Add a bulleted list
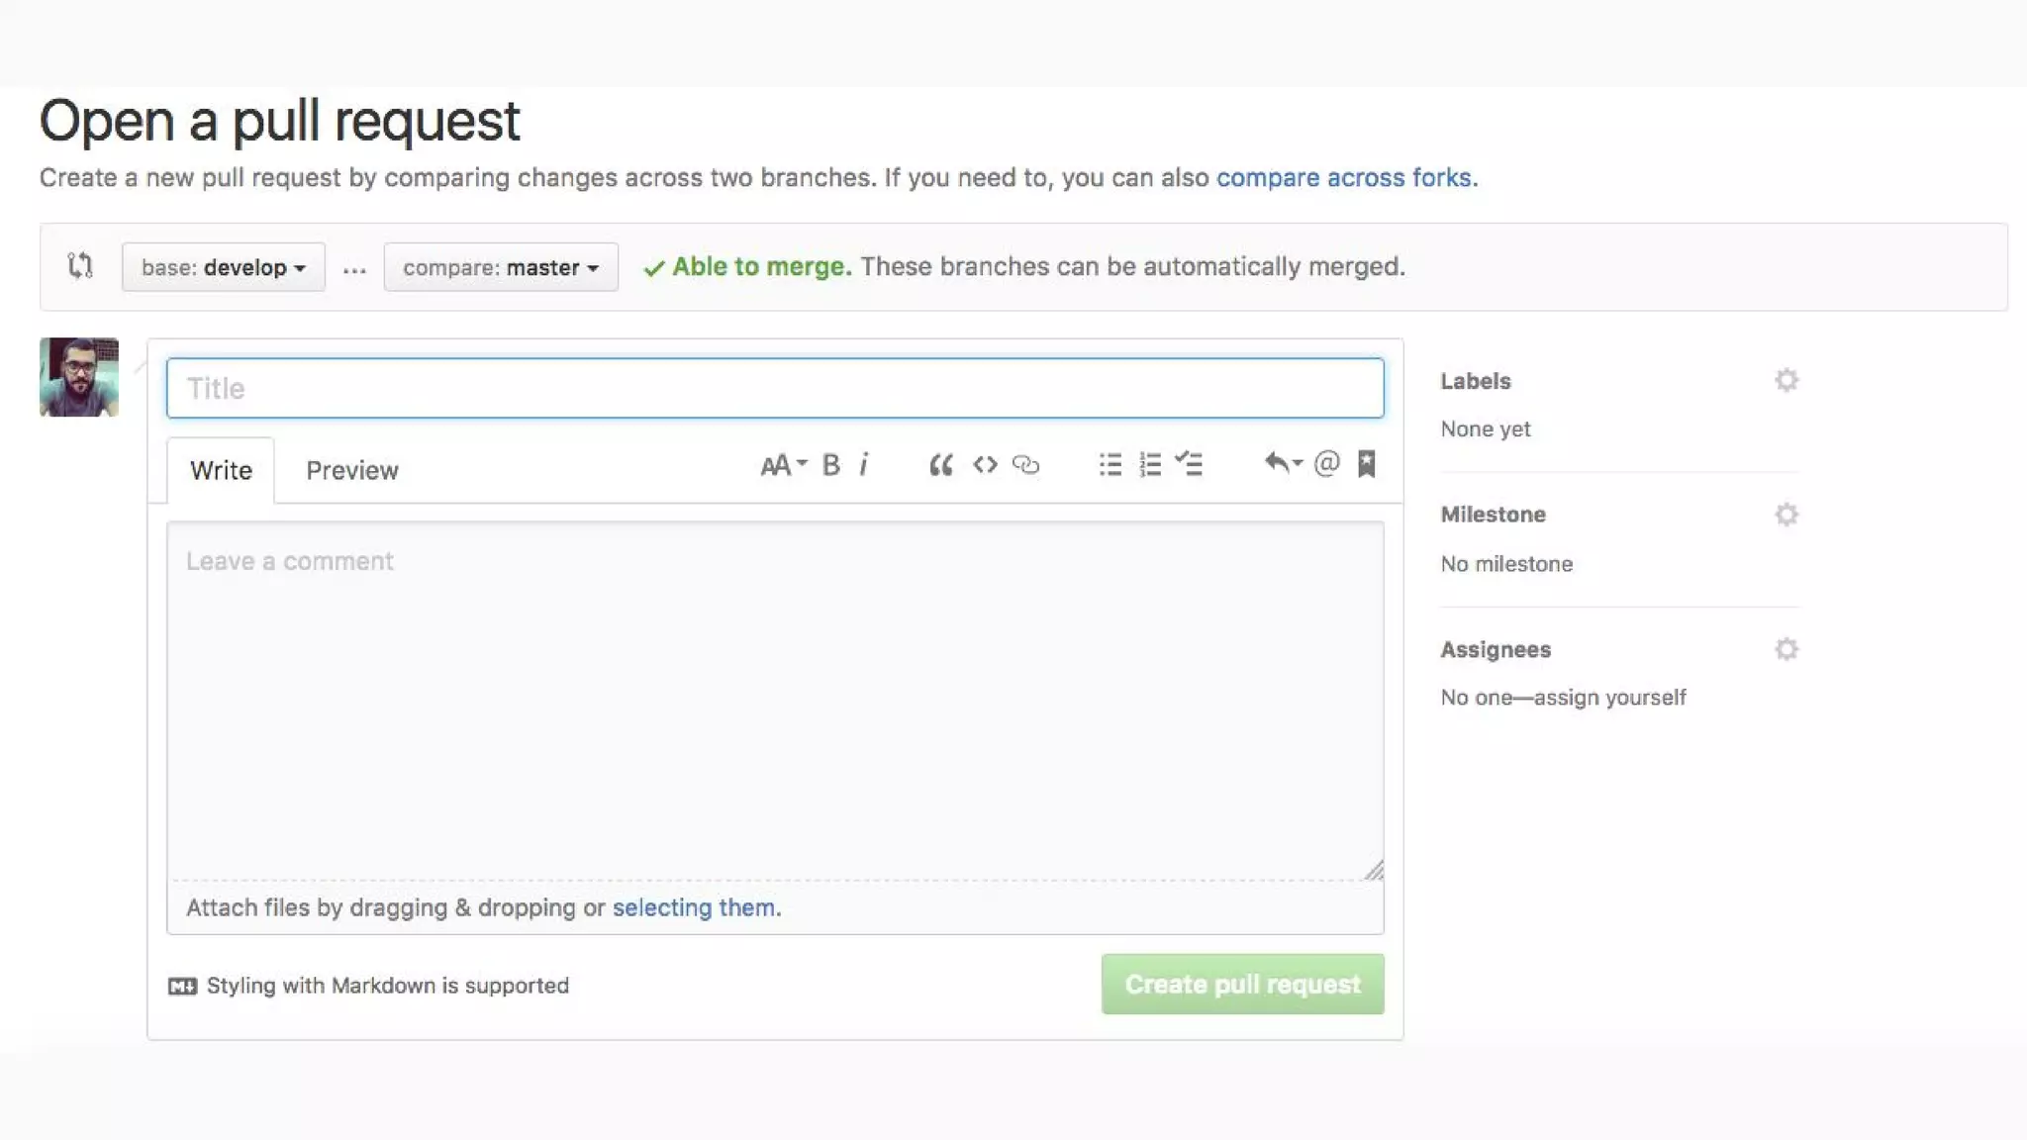Viewport: 2027px width, 1140px height. click(1110, 464)
